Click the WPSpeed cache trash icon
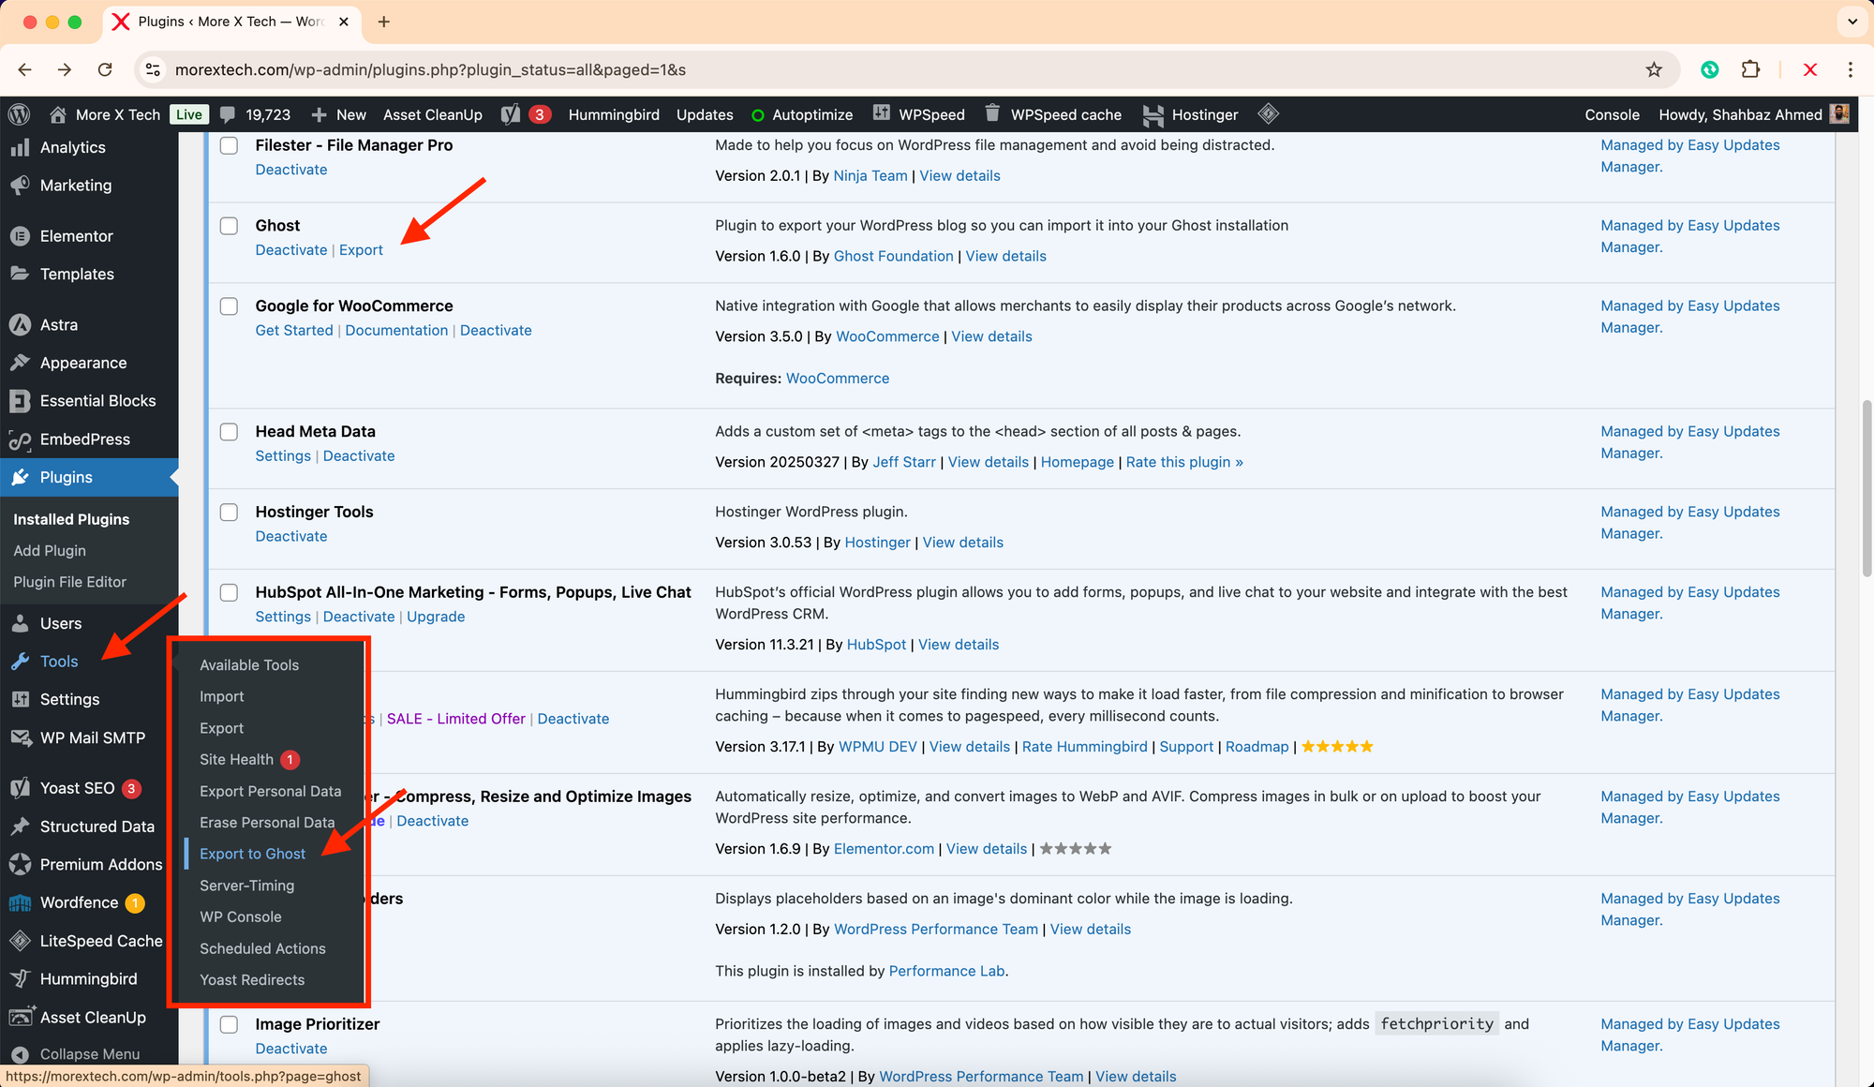 992,113
